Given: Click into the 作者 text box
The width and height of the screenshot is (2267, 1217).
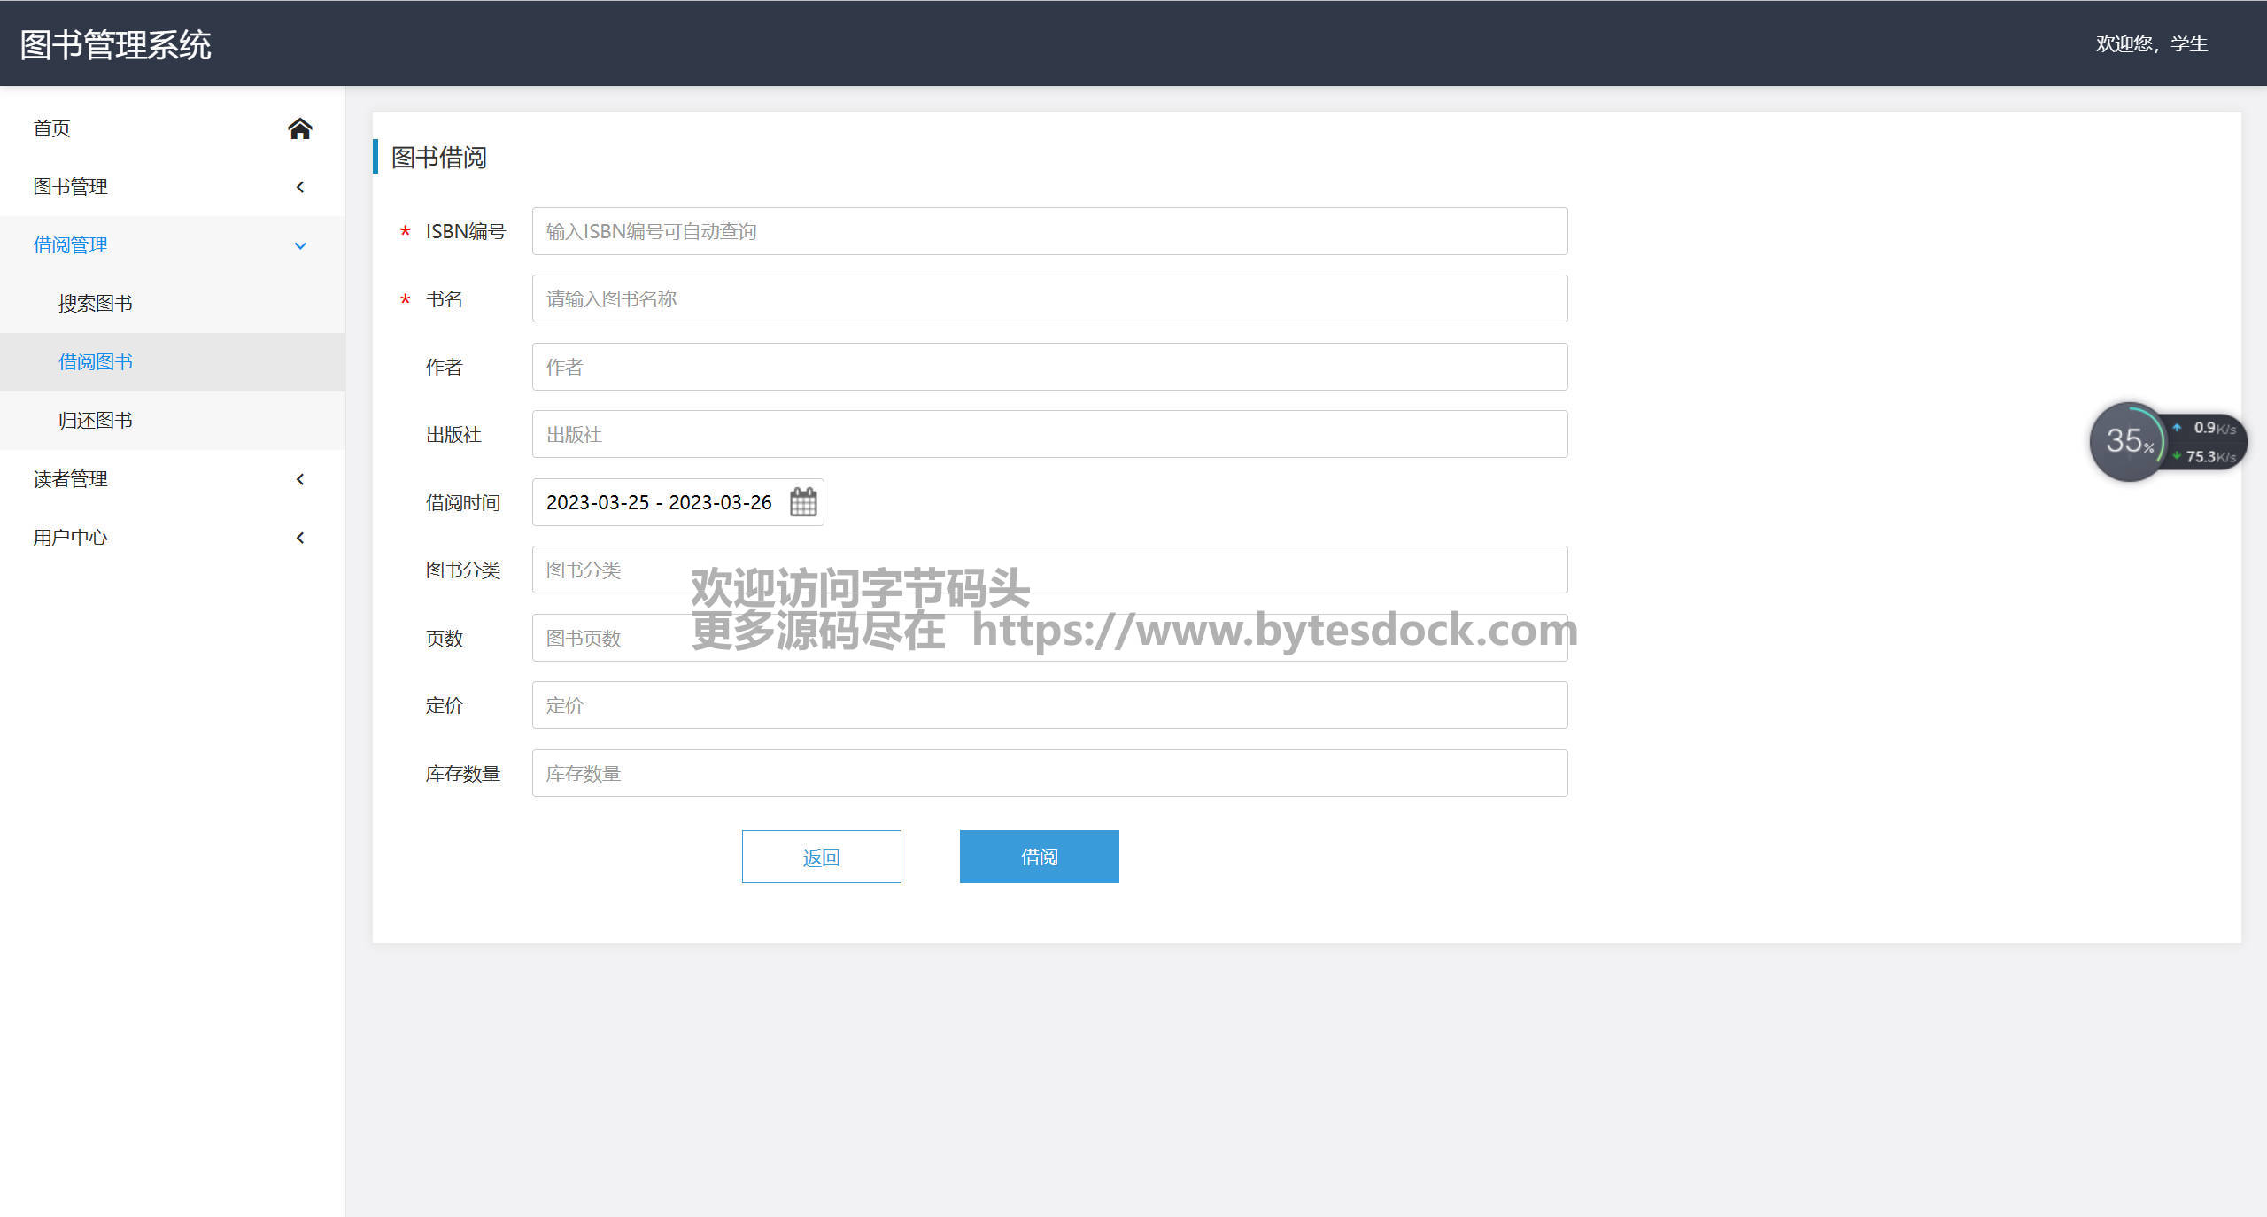Looking at the screenshot, I should point(1049,367).
